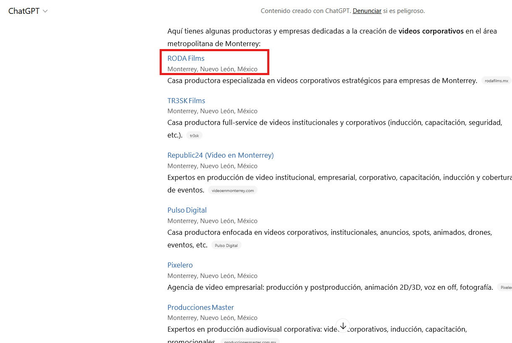Open the ChatGPT model selector dropdown
The height and width of the screenshot is (343, 512).
coord(28,11)
